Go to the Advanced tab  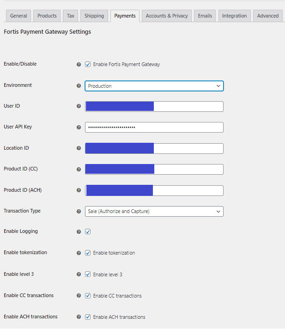tap(268, 16)
